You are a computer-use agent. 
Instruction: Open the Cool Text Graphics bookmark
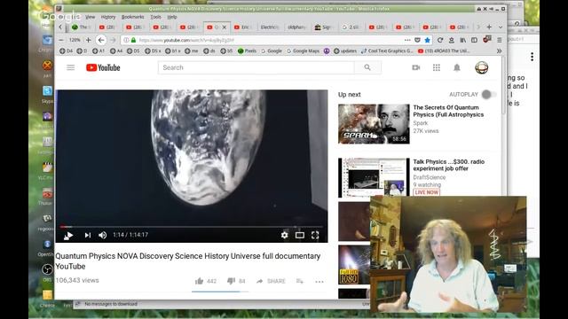[x=387, y=51]
